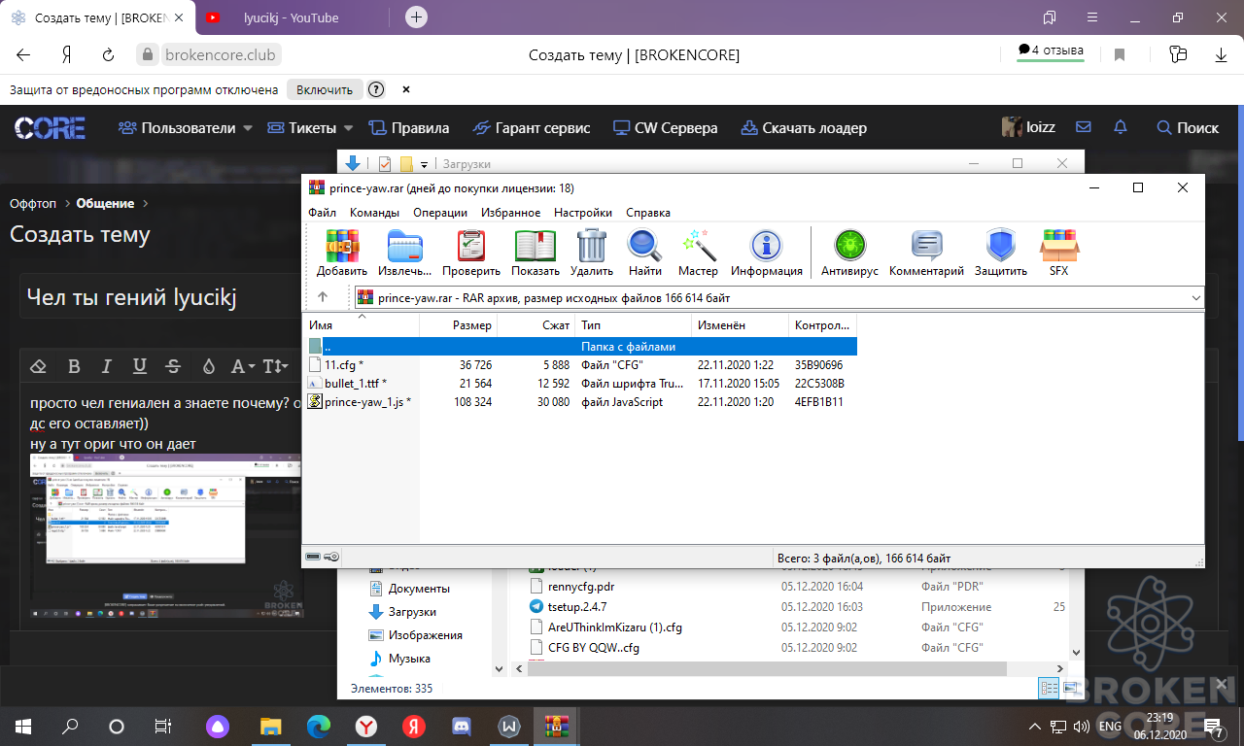Screen dimensions: 1244x746
Task: Open the Справка menu
Action: (x=648, y=212)
